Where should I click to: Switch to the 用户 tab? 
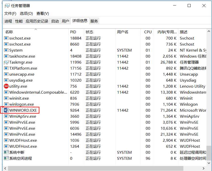[65, 21]
